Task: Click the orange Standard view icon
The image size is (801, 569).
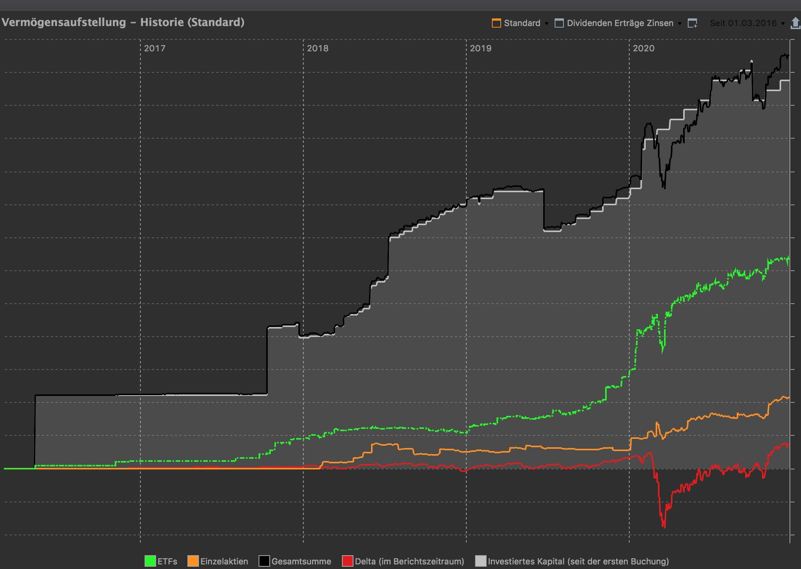Action: [x=496, y=23]
